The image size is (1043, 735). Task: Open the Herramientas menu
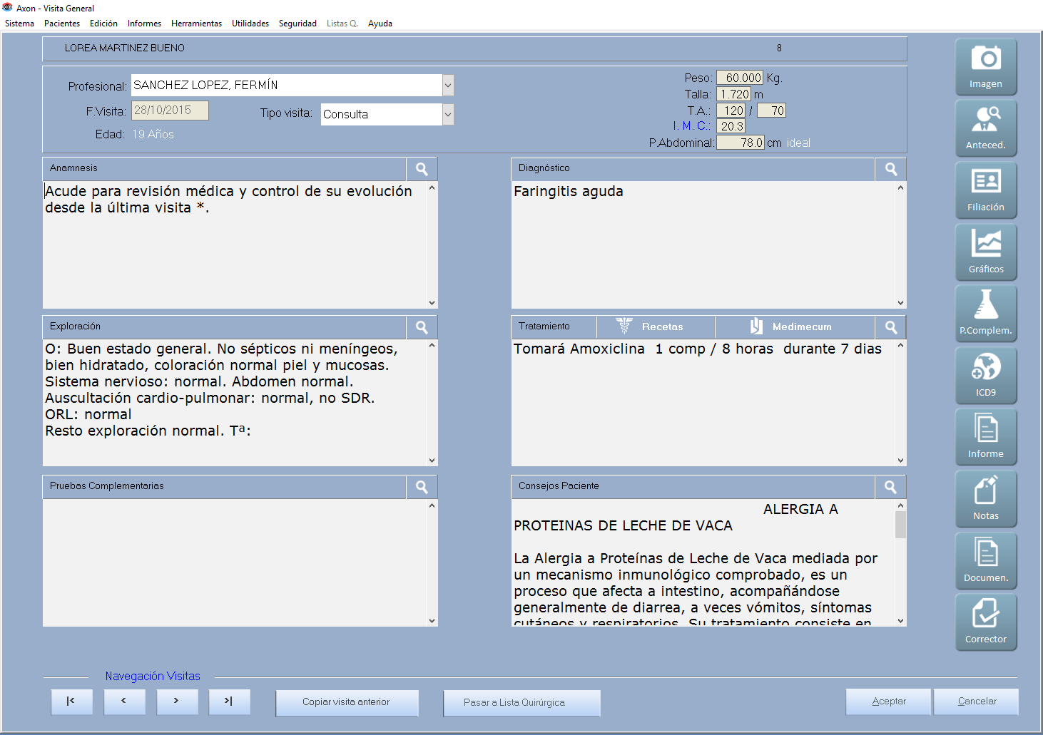[196, 24]
